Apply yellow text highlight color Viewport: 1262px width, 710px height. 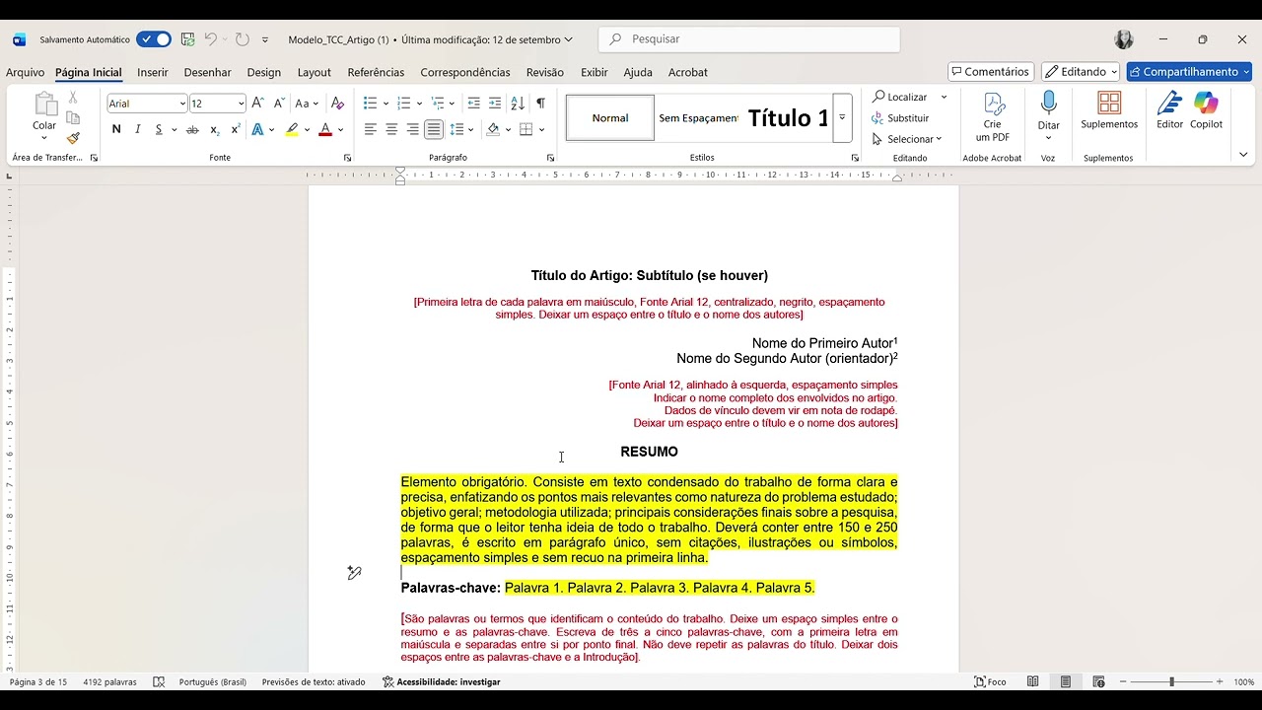(292, 129)
